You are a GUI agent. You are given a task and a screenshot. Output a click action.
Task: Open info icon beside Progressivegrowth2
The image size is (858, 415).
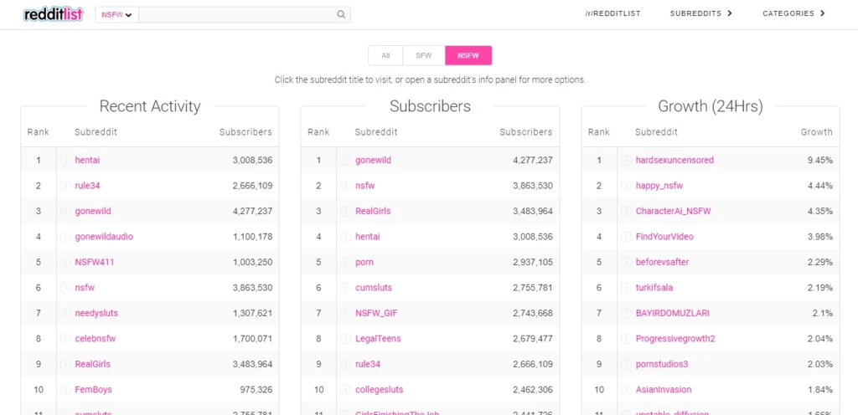point(626,339)
